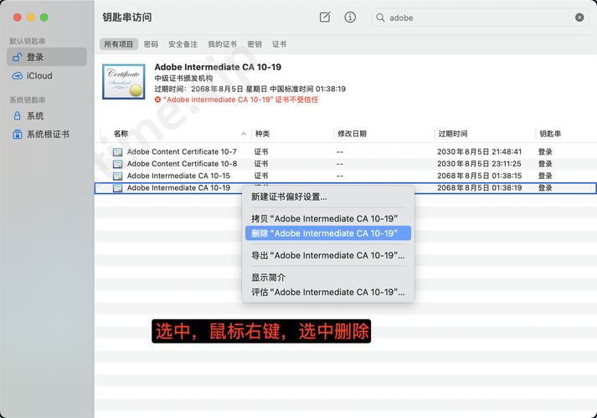Select the Adobe Intermediate CA 10-19 row

click(345, 188)
